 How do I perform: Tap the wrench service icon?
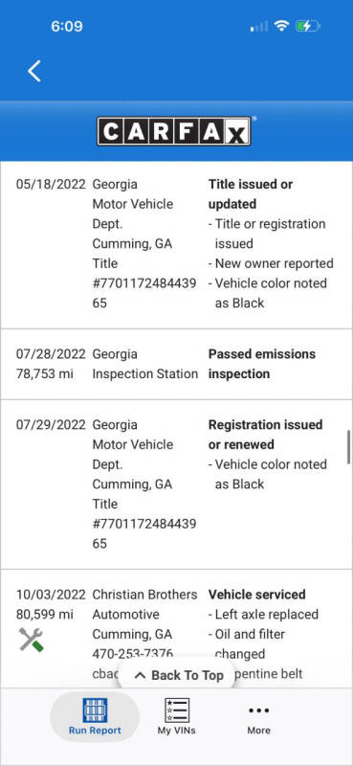click(32, 640)
